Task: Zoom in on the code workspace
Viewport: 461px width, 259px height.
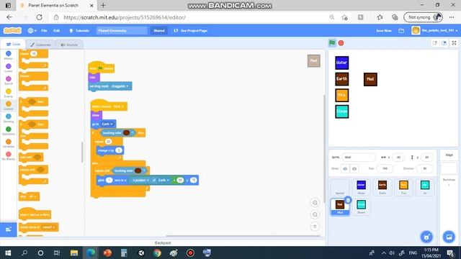Action: point(315,203)
